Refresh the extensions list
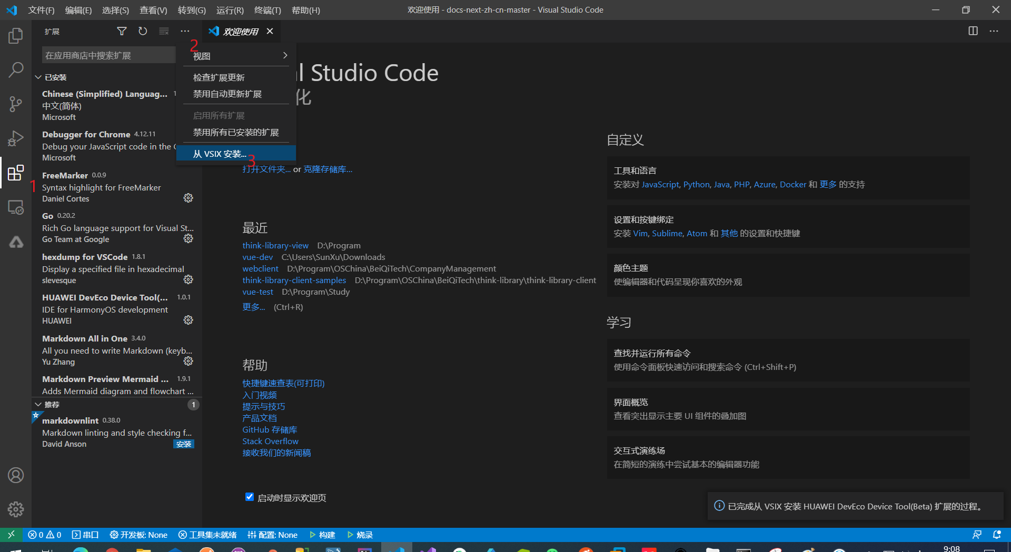Image resolution: width=1011 pixels, height=552 pixels. tap(143, 32)
